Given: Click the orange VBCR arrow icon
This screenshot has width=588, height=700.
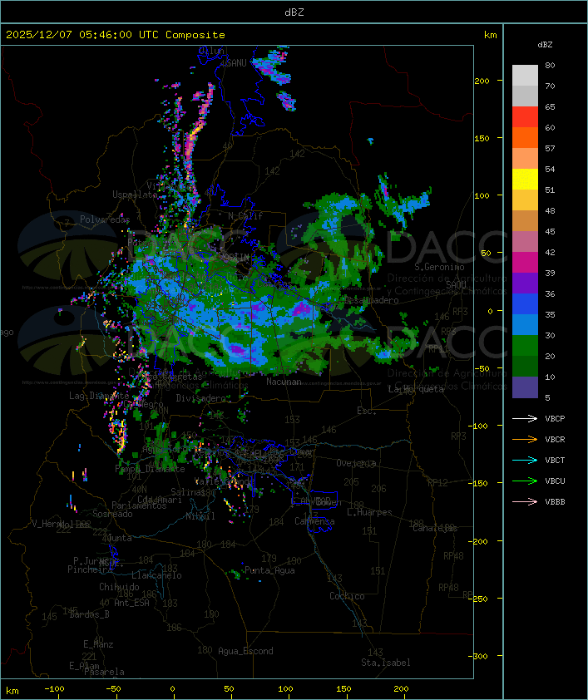Looking at the screenshot, I should tap(525, 439).
